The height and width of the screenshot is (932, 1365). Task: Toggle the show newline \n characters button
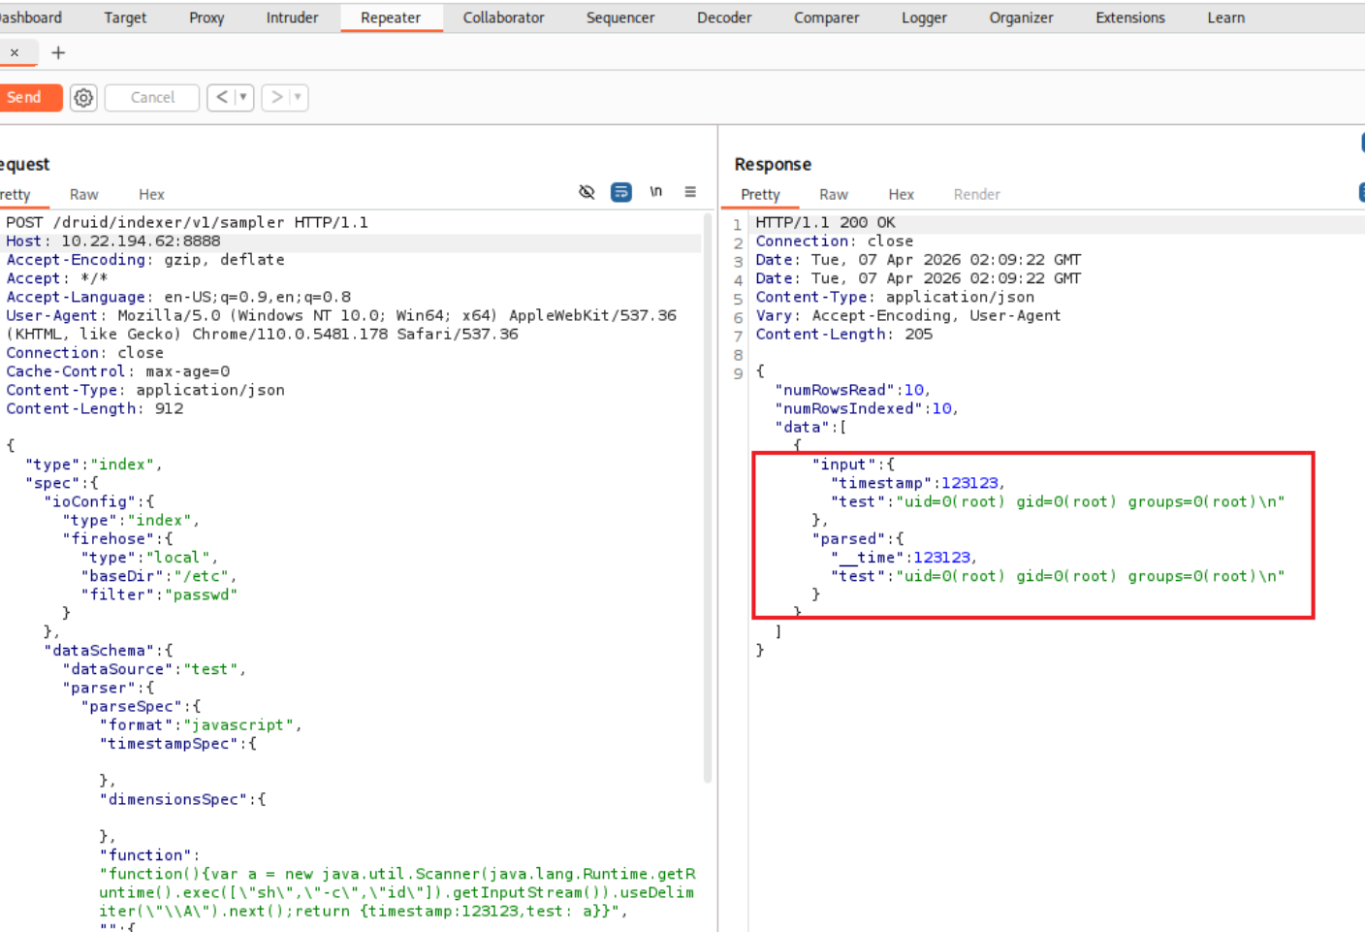656,192
